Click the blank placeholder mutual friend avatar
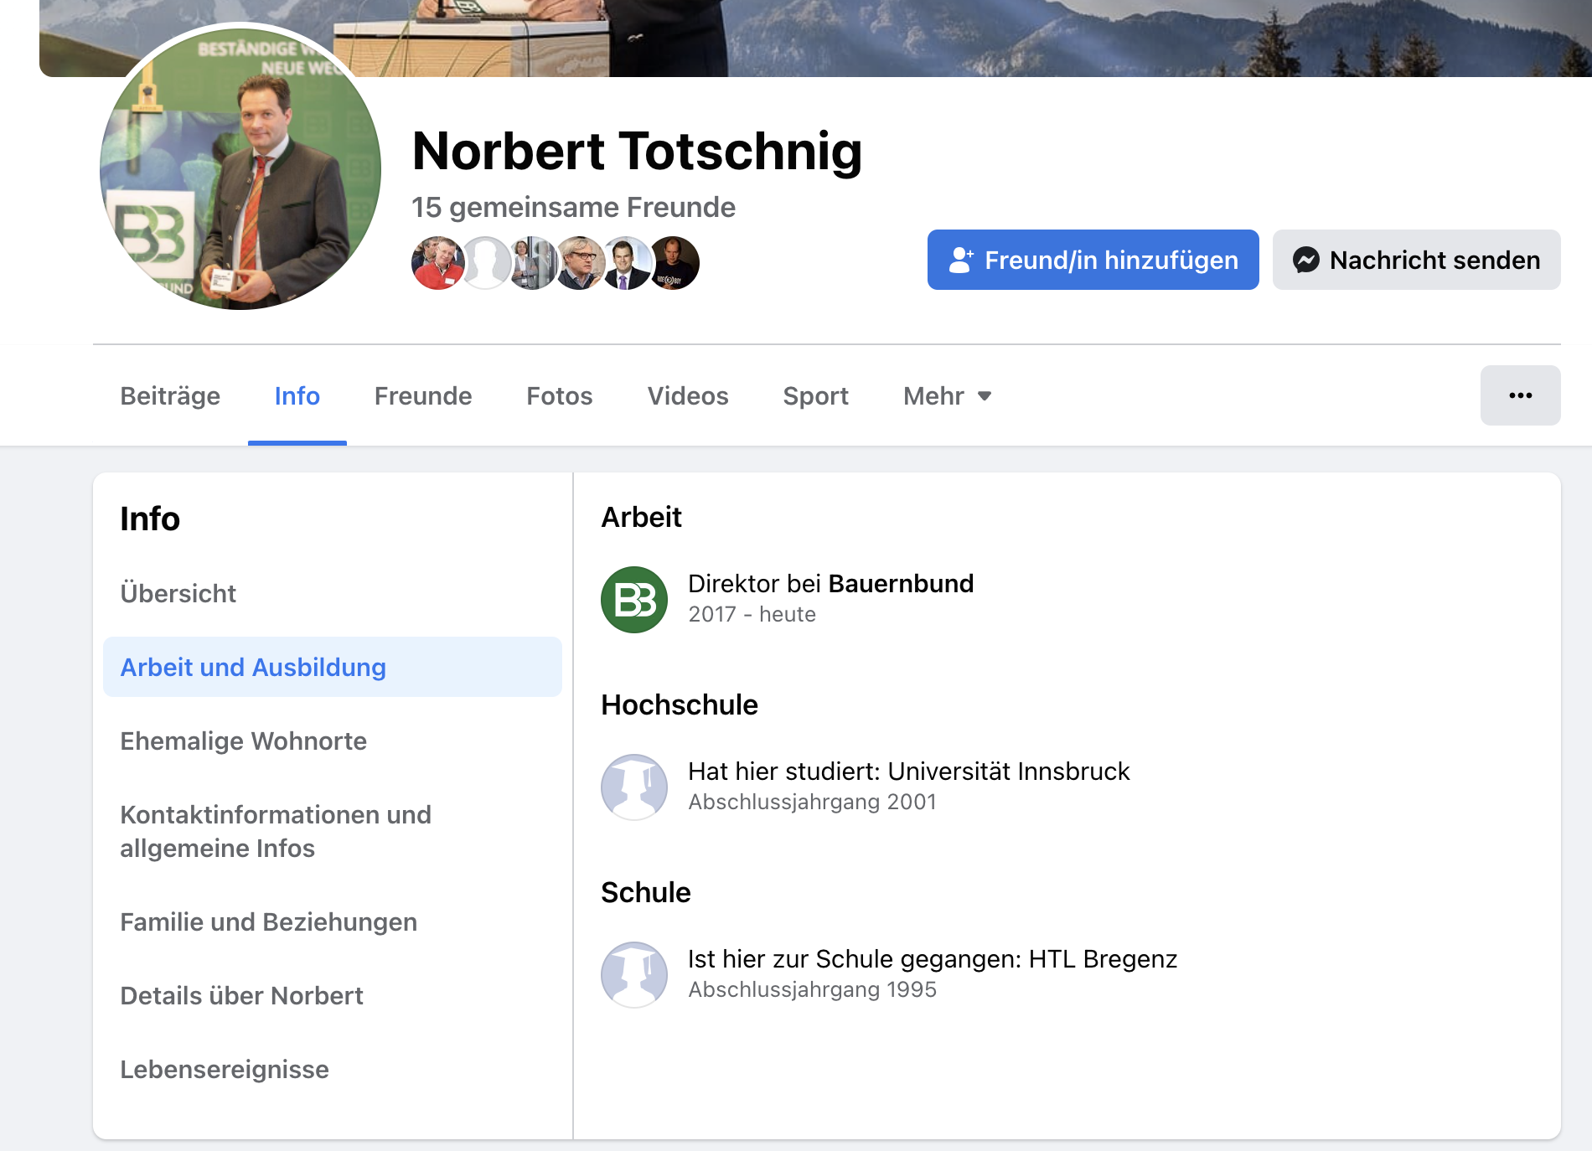1592x1151 pixels. pyautogui.click(x=485, y=263)
